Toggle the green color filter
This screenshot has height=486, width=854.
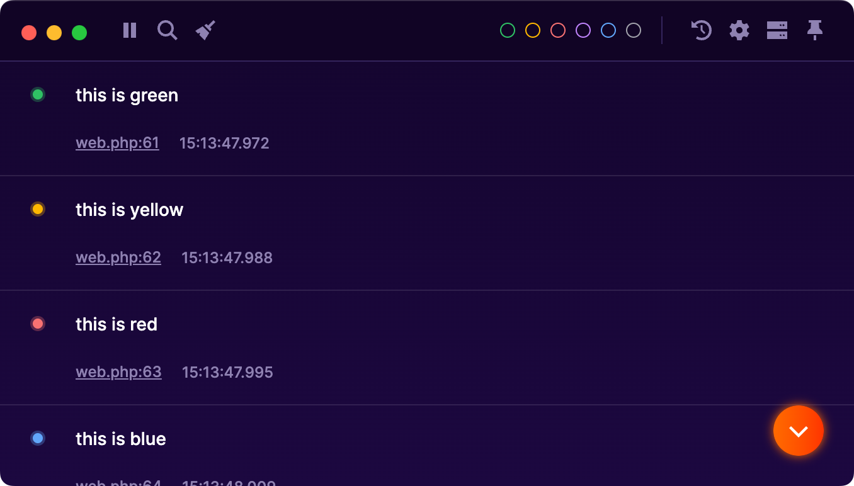point(506,30)
